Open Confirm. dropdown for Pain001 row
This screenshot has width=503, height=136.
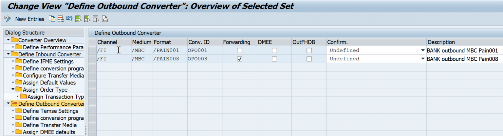pyautogui.click(x=423, y=51)
